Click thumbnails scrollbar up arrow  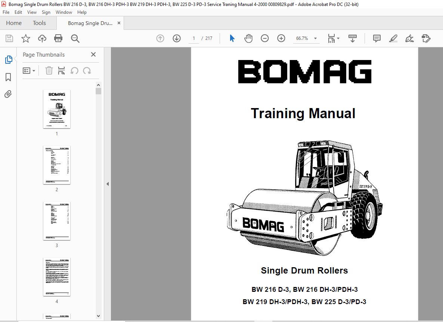click(98, 85)
